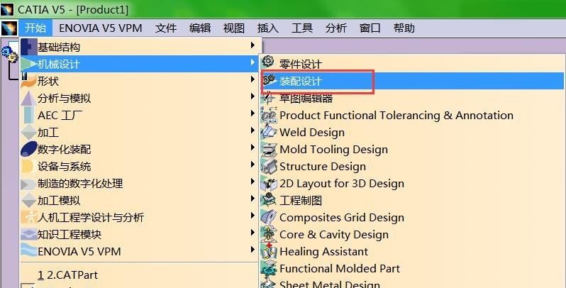Expand the 形状 submenu arrow
The image size is (566, 288).
point(253,79)
